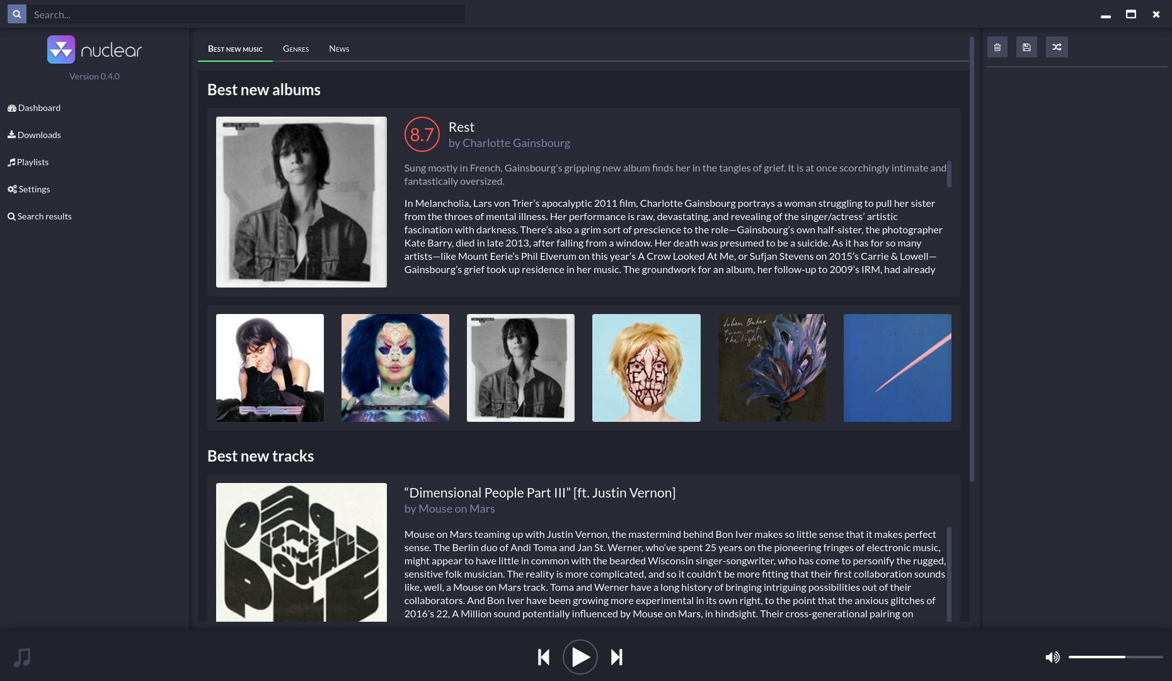Click the Best new tracks heading
The image size is (1172, 681).
pyautogui.click(x=260, y=456)
